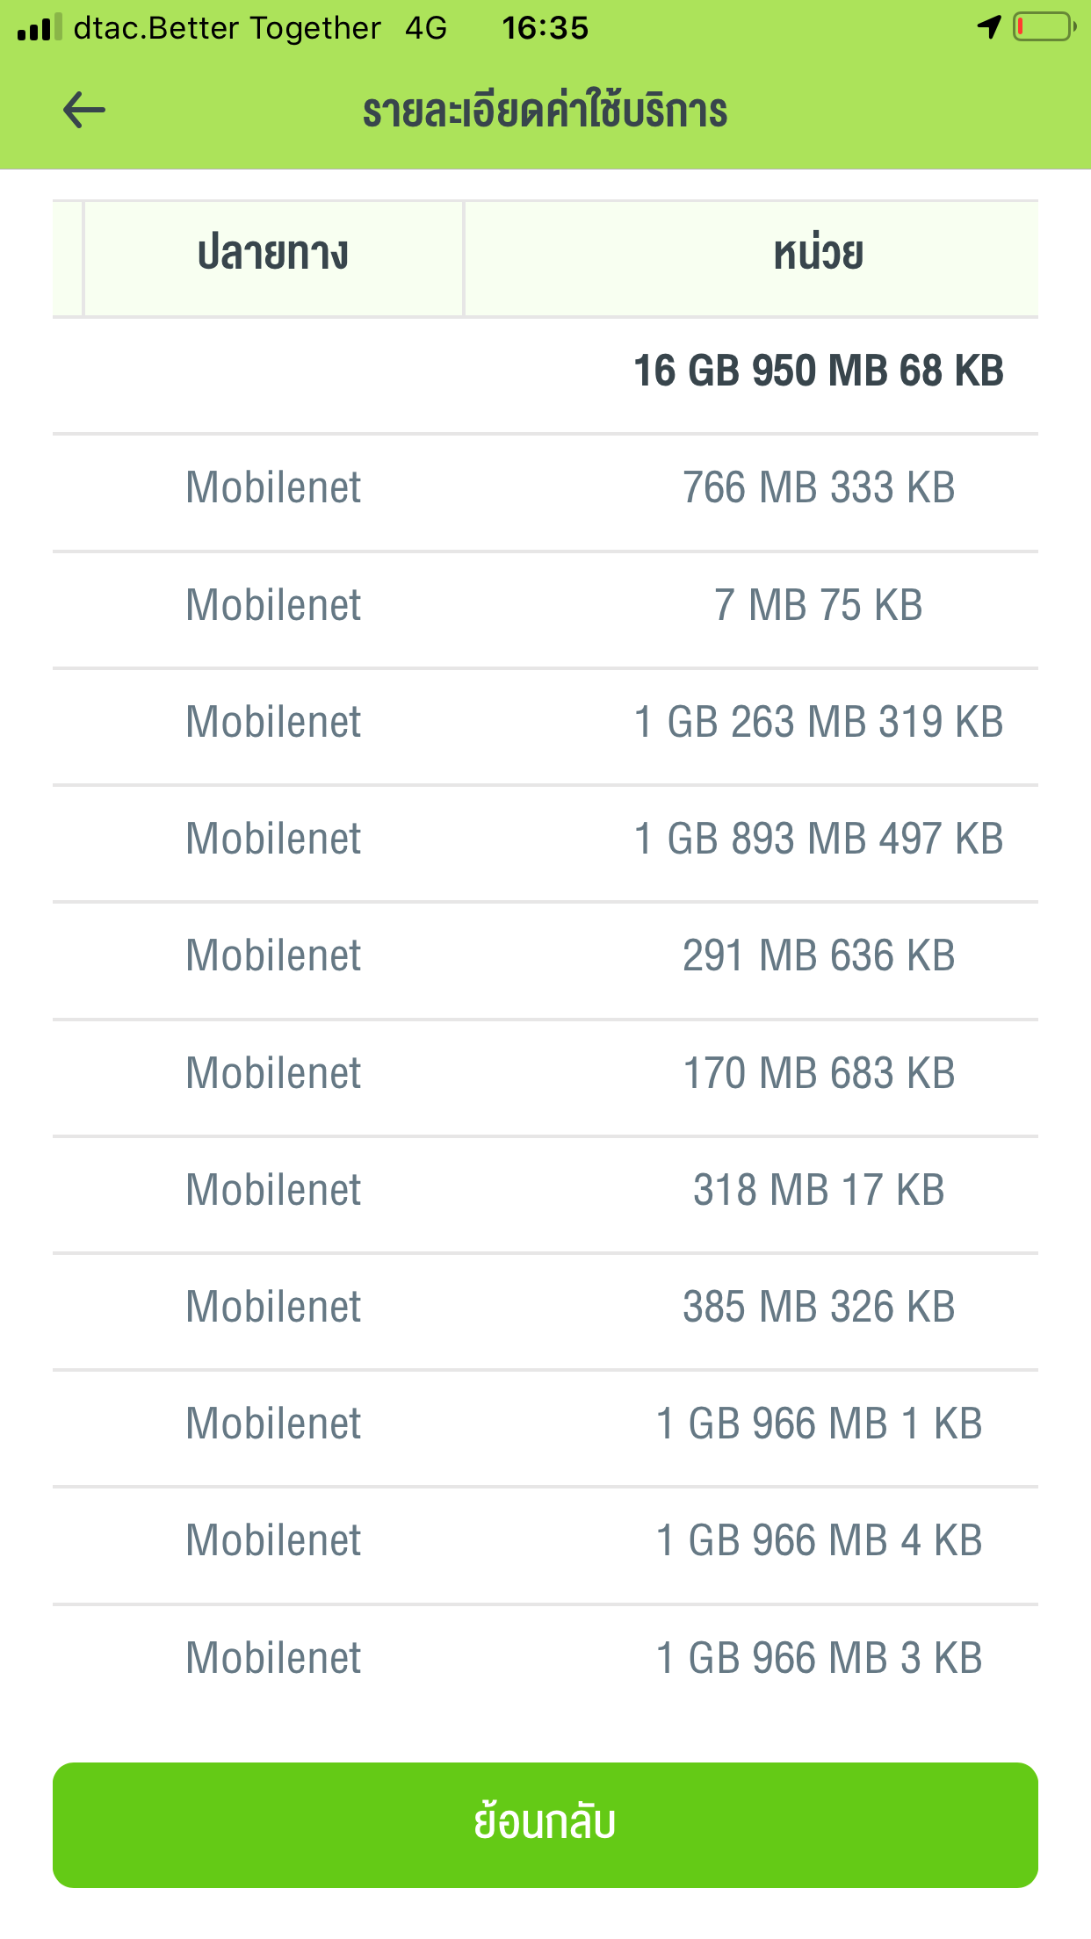
Task: Tap the battery status icon
Action: click(x=1044, y=27)
